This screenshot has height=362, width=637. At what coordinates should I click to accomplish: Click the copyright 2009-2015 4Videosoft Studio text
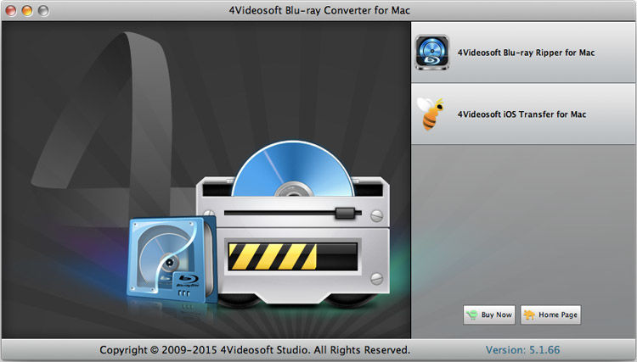click(255, 350)
